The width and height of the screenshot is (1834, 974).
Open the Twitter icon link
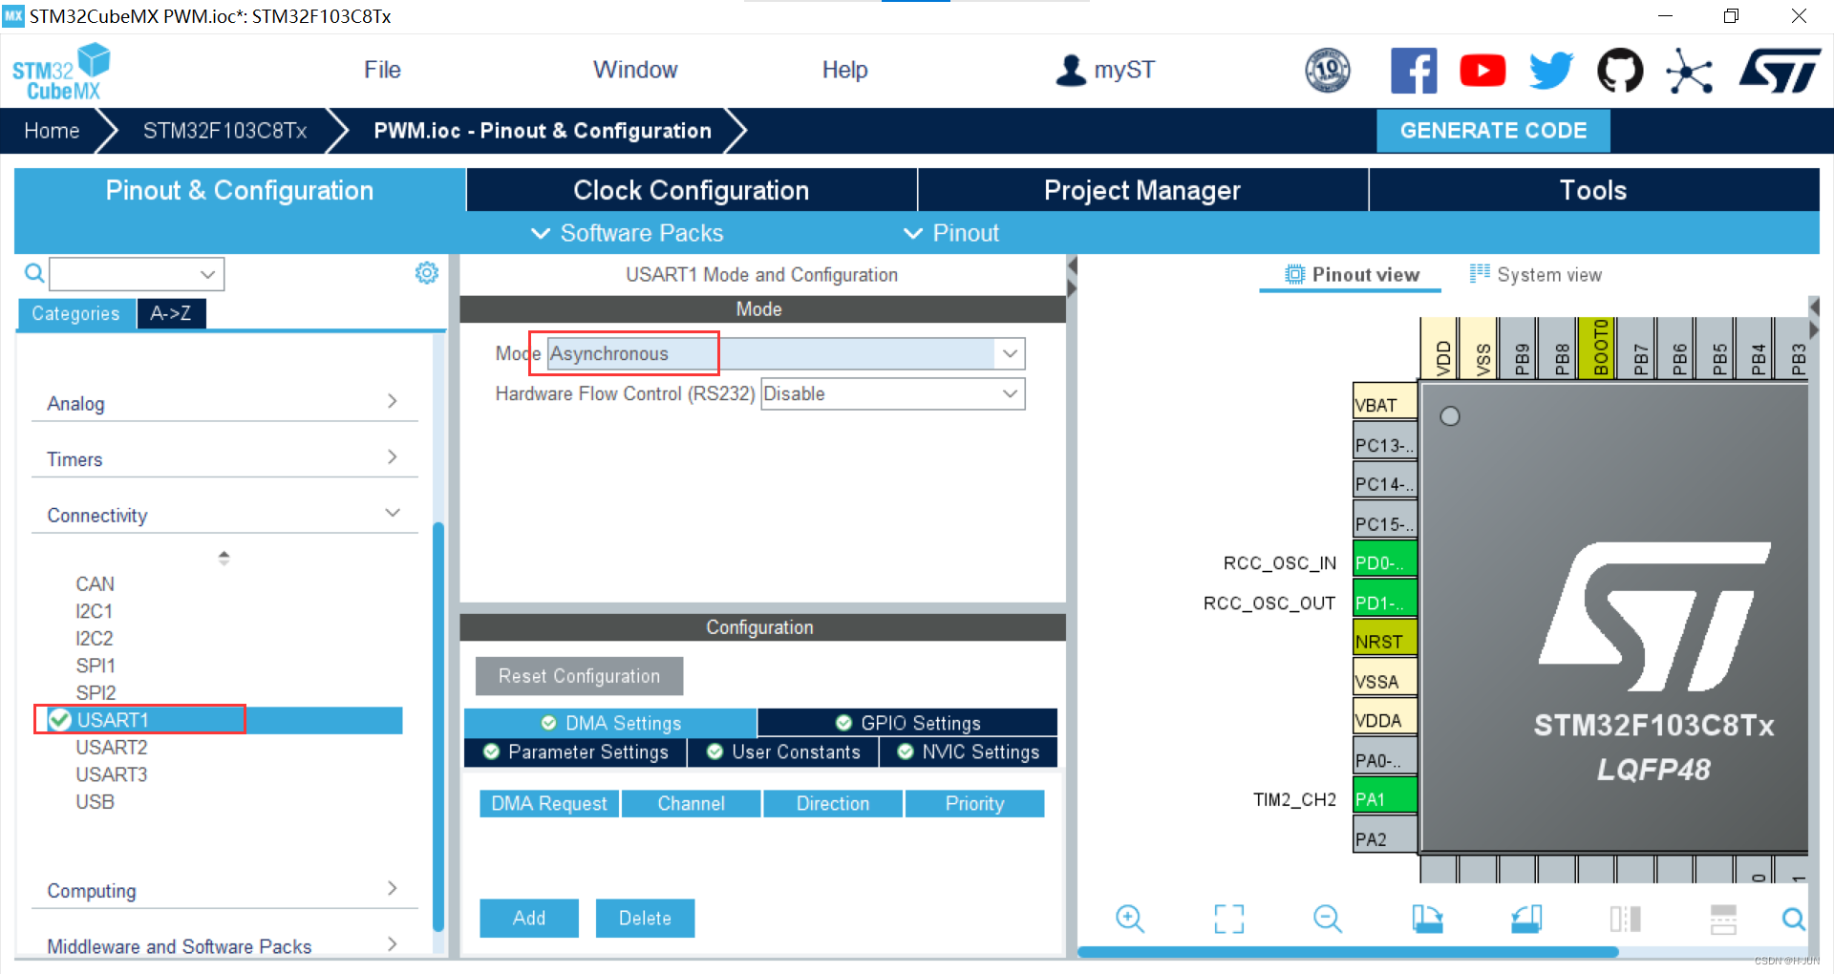tap(1551, 71)
